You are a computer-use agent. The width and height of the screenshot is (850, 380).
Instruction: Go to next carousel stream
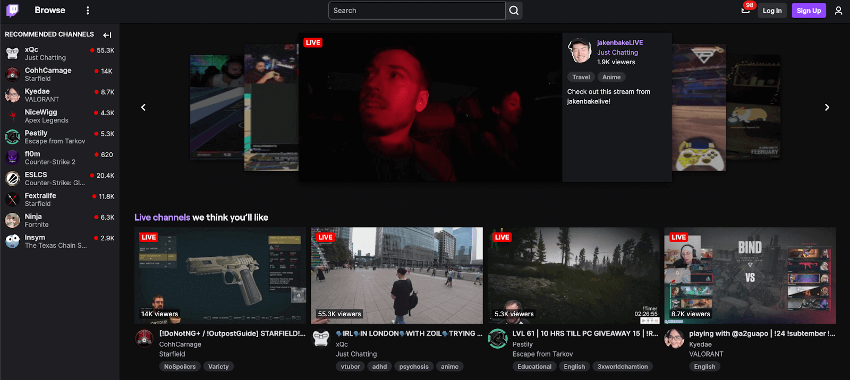pyautogui.click(x=827, y=107)
